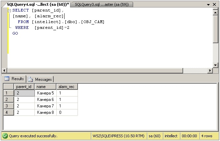Collapse the SELECT statement outline block
Image resolution: width=220 pixels, height=141 pixels.
point(10,11)
